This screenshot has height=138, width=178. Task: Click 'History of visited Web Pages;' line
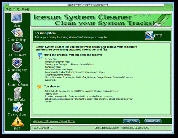[x=59, y=69]
